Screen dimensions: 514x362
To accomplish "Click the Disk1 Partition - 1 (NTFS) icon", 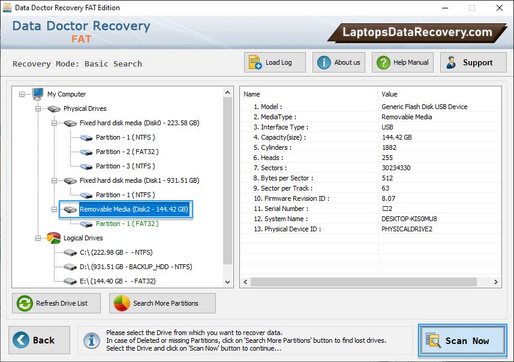I will [86, 195].
